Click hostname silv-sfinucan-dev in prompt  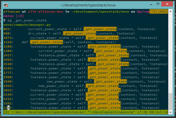point(46,12)
